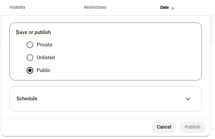The image size is (215, 139).
Task: Select the Private radio button
Action: (30, 45)
